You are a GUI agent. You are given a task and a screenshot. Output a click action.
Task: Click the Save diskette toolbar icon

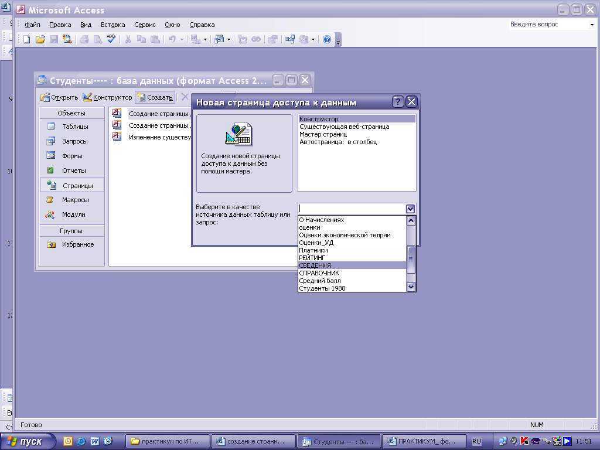[54, 39]
